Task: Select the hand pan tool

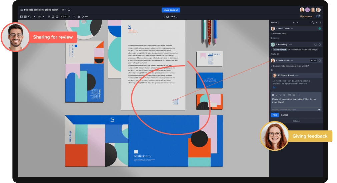Action: (79, 17)
